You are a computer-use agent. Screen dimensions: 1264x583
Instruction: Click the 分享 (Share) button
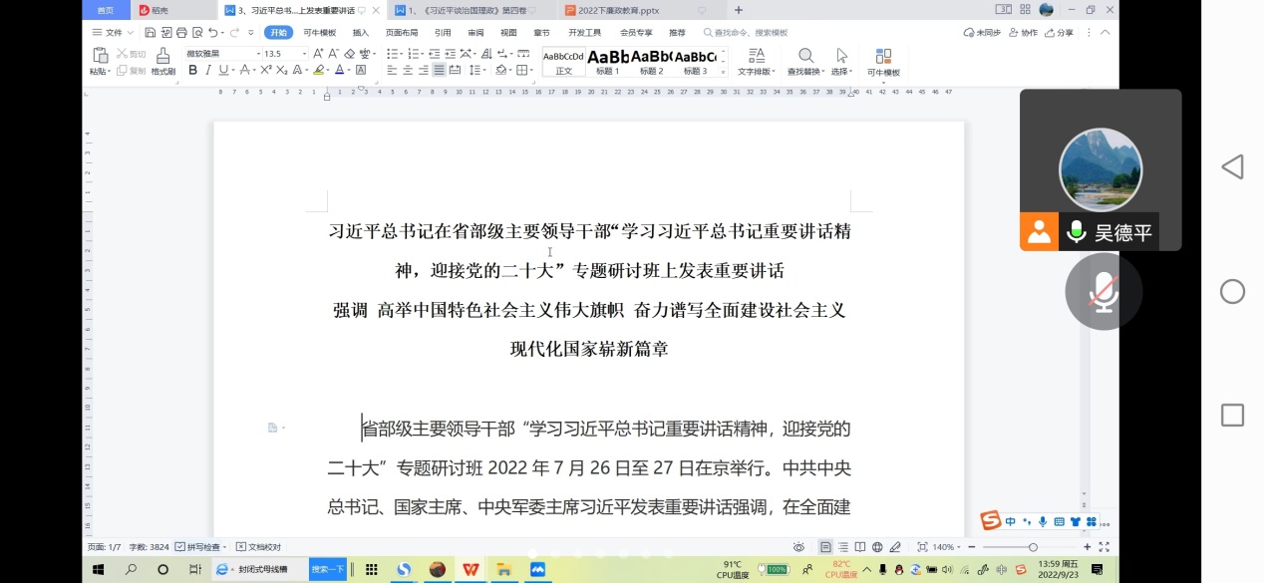coord(1060,33)
